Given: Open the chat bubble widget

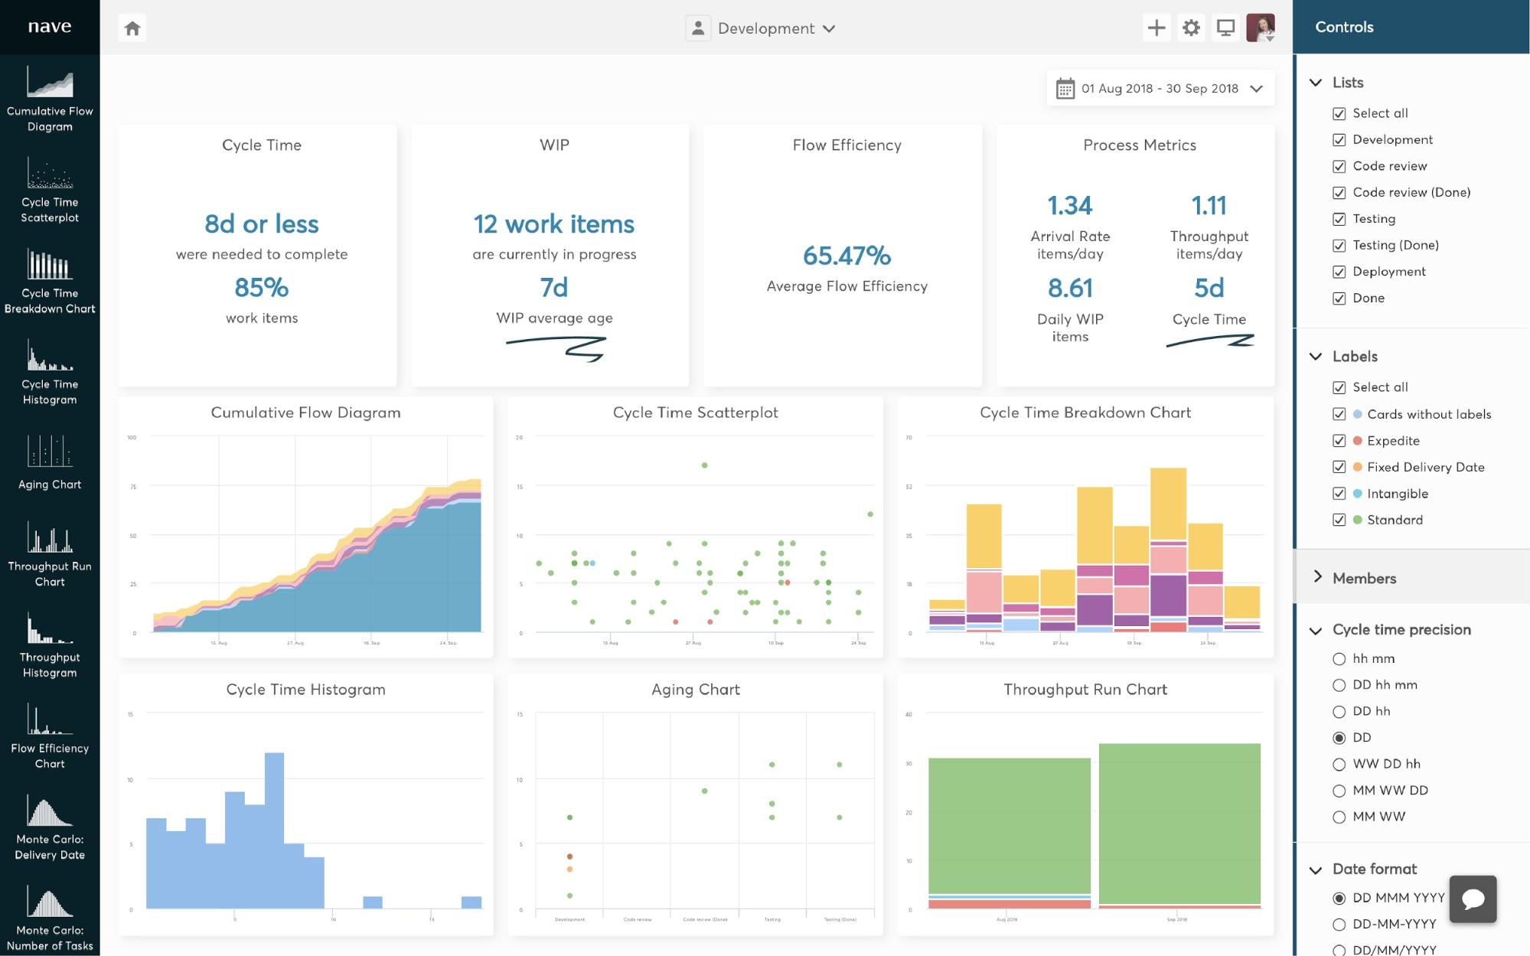Looking at the screenshot, I should [x=1473, y=899].
